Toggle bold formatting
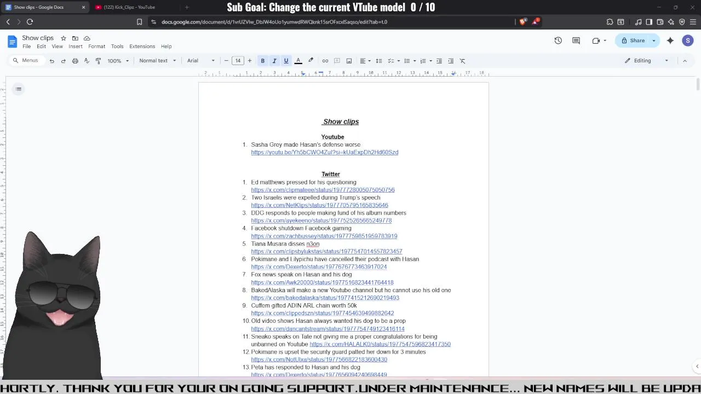 [263, 61]
